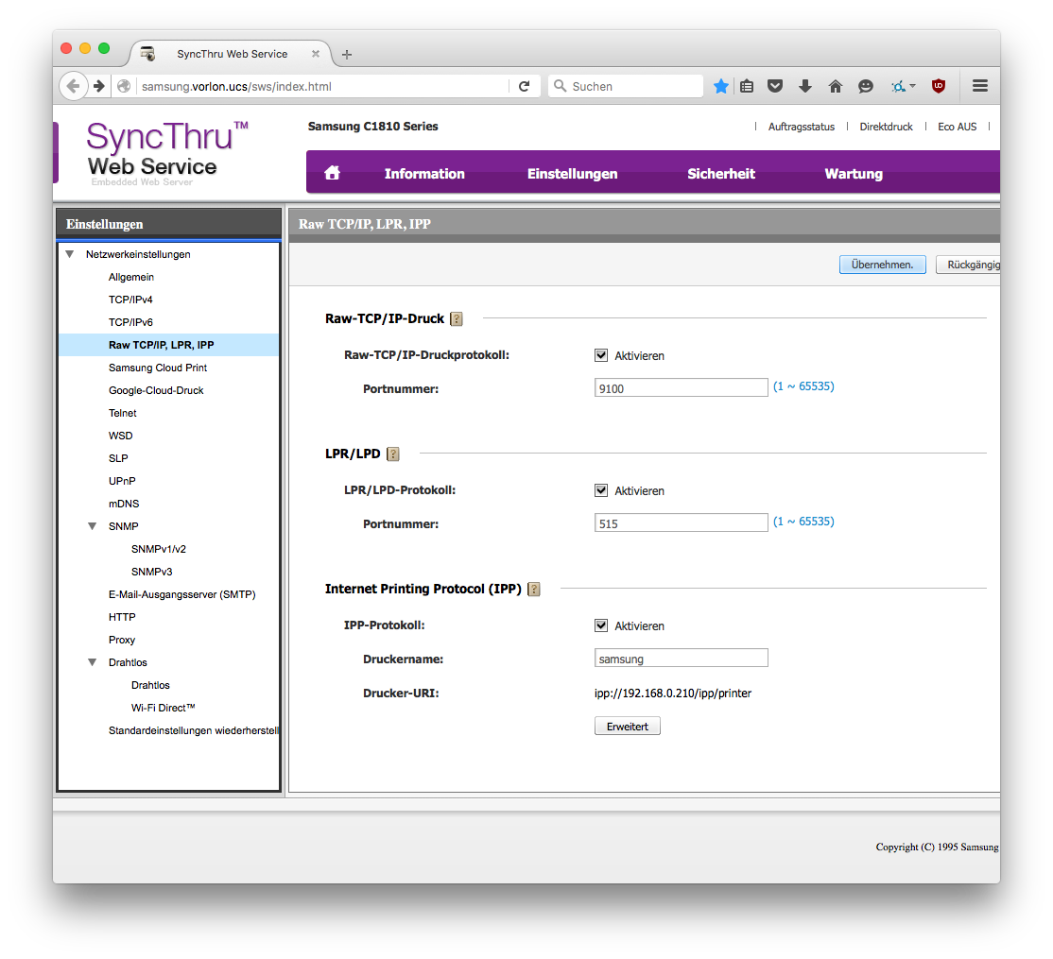
Task: Click the home icon in purple navigation bar
Action: 332,173
